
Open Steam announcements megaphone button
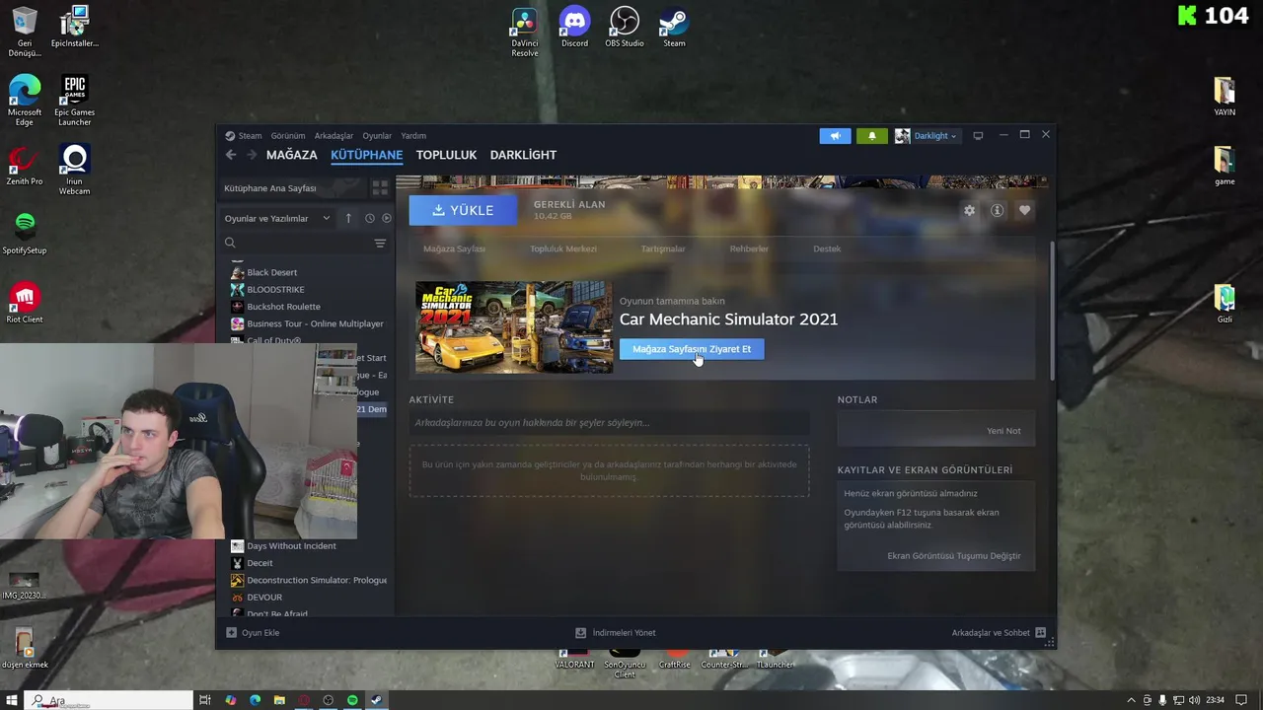coord(835,136)
